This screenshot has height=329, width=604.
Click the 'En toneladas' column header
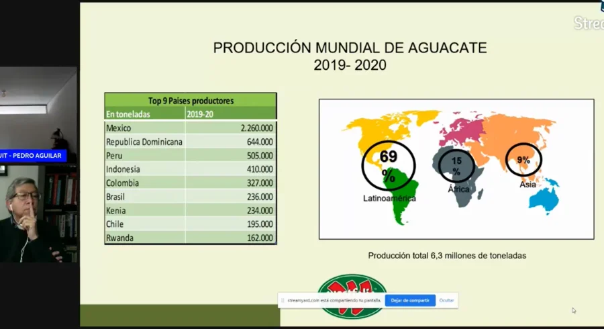point(144,114)
